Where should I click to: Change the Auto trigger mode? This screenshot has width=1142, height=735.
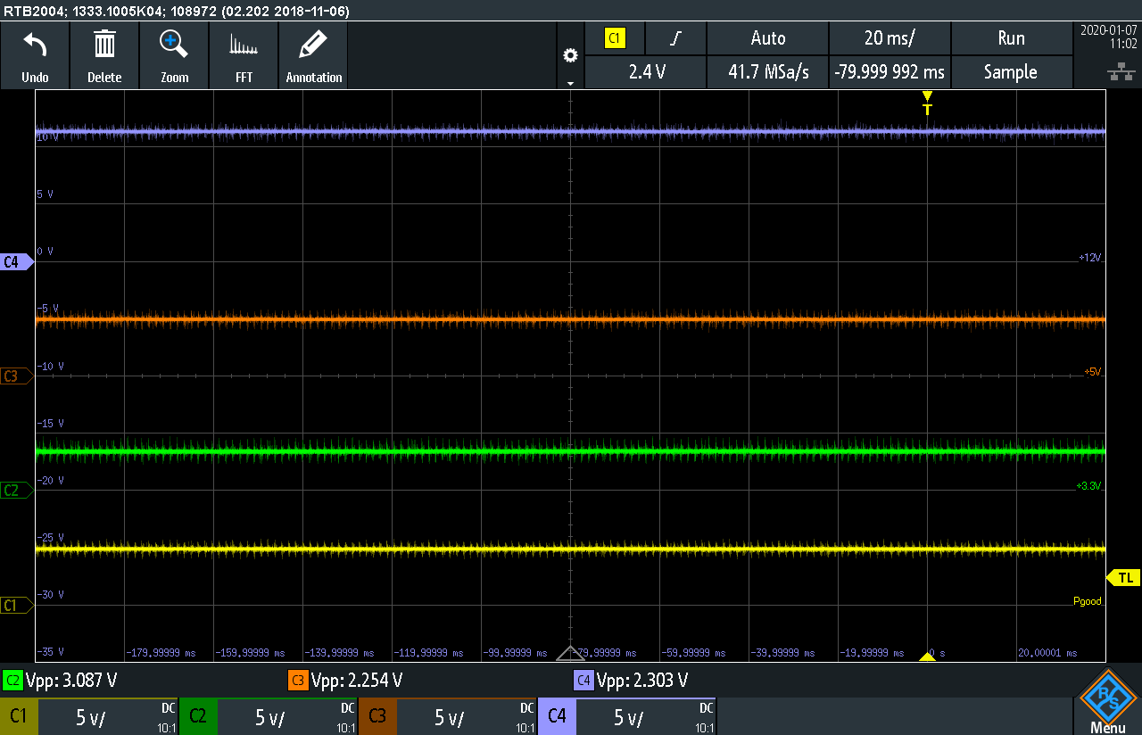[767, 38]
